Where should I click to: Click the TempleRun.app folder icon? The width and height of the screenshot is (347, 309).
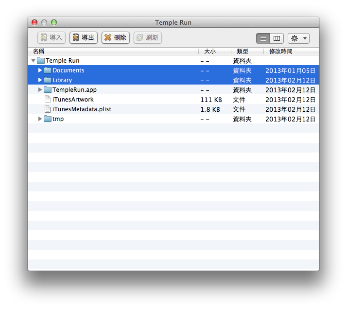click(x=48, y=90)
